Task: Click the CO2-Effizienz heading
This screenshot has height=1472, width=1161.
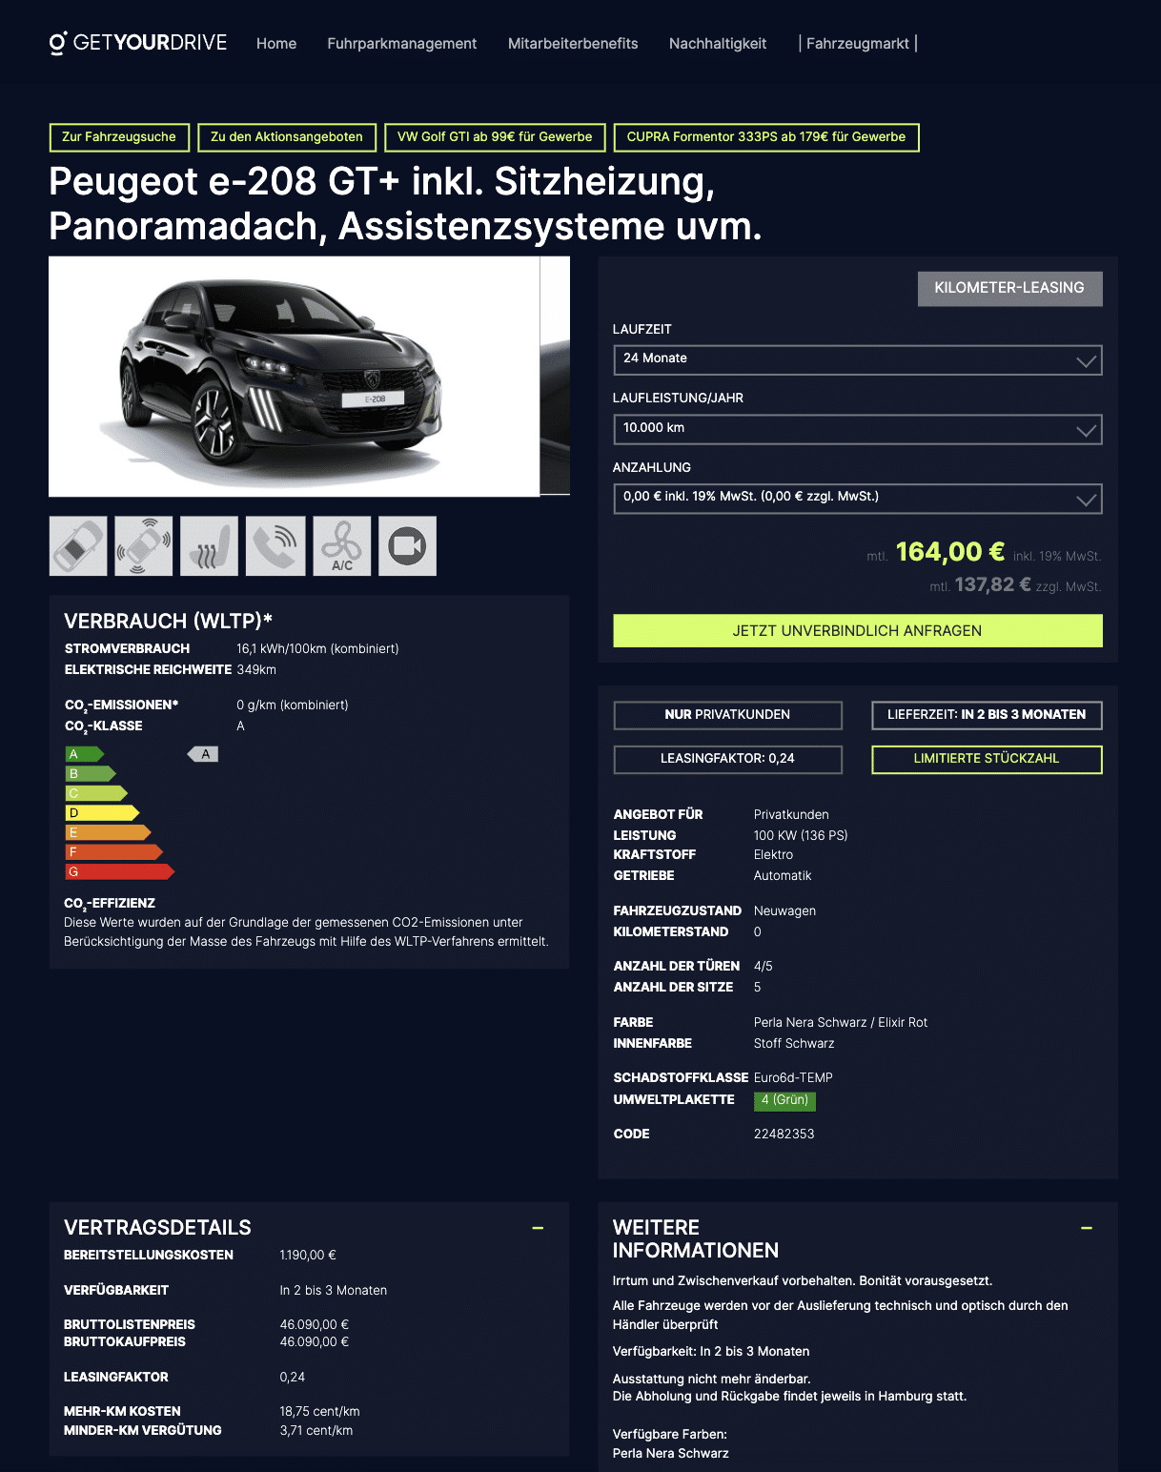Action: pyautogui.click(x=110, y=904)
